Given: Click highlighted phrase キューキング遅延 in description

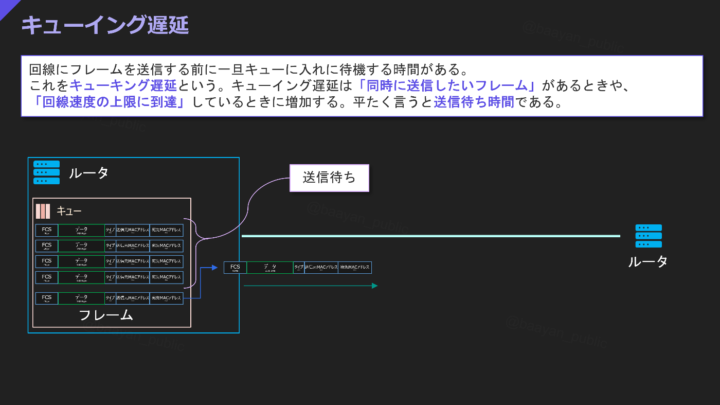Looking at the screenshot, I should pyautogui.click(x=123, y=85).
